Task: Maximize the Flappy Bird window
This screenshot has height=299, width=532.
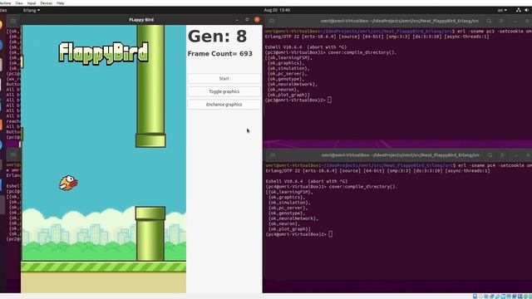Action: point(247,20)
